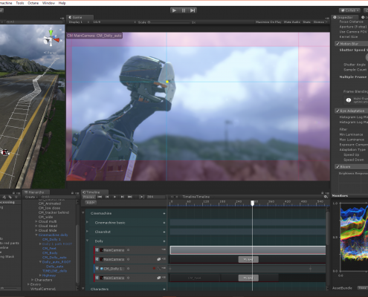This screenshot has width=368, height=297.
Task: Click the scene orientation gizmo
Action: click(51, 38)
